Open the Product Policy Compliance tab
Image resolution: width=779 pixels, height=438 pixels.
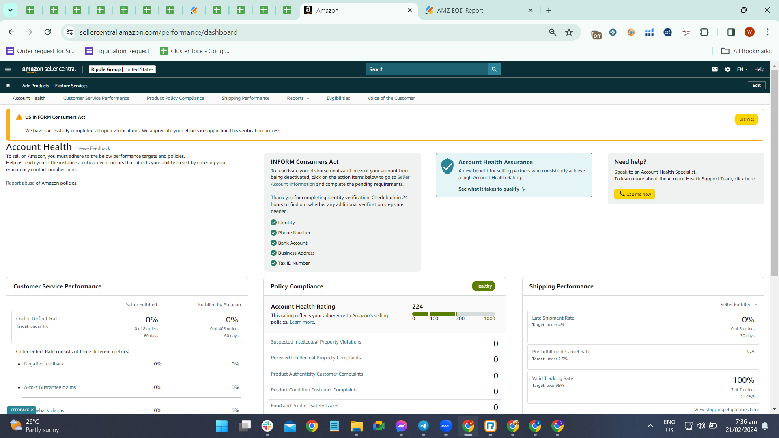[175, 98]
